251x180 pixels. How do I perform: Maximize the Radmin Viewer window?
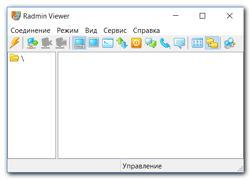pos(202,16)
